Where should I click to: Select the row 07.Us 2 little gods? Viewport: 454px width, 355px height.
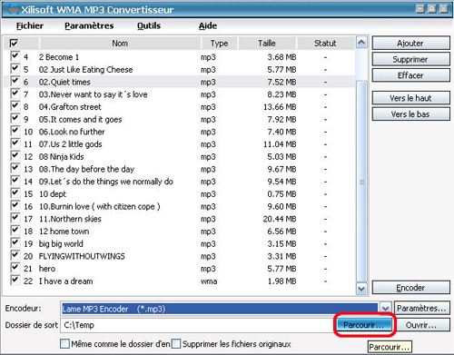[179, 144]
